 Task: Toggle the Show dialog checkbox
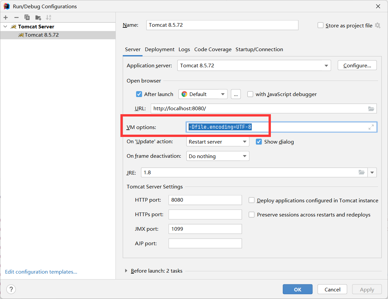coord(259,142)
